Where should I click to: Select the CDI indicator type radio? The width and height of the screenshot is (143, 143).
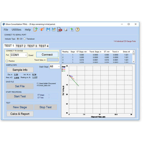[x=18, y=39]
